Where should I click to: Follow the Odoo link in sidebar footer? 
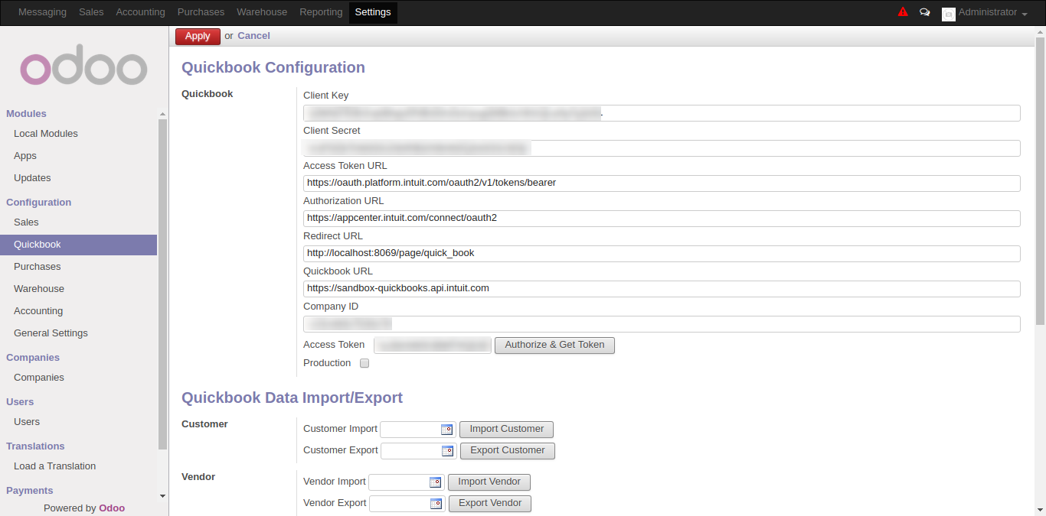(112, 508)
